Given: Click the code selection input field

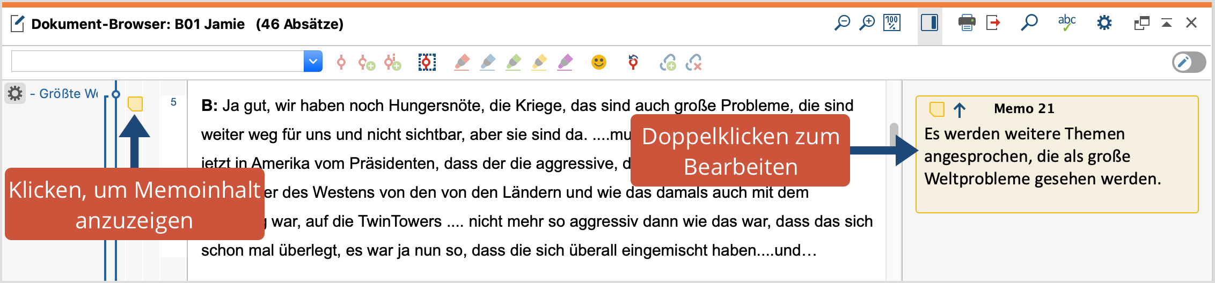Looking at the screenshot, I should click(158, 62).
